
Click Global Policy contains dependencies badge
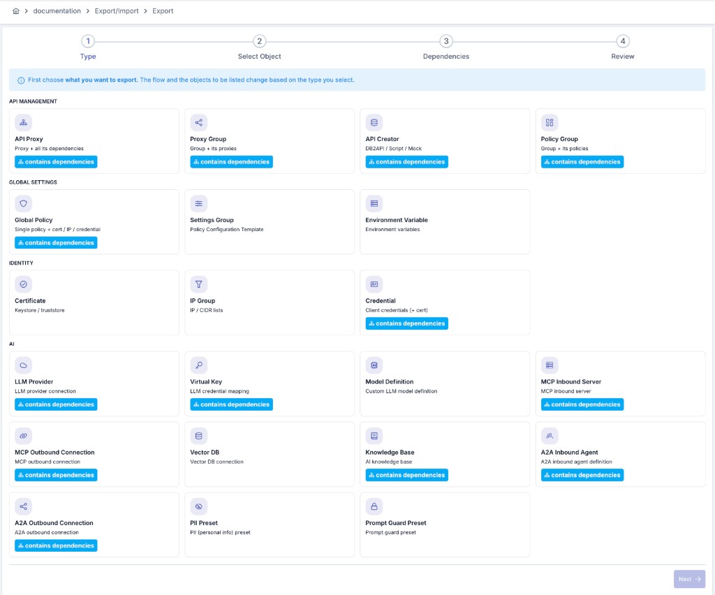(x=56, y=242)
